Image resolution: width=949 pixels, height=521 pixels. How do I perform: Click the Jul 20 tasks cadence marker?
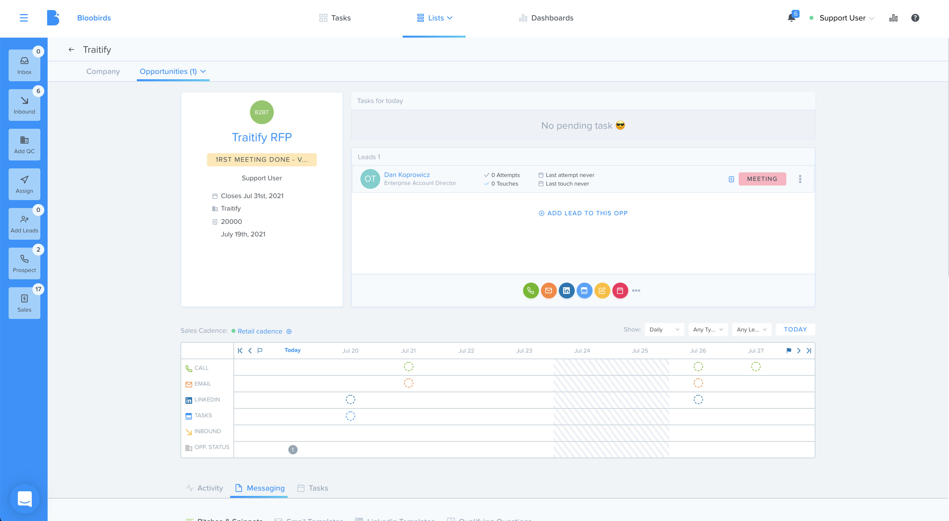click(x=351, y=416)
